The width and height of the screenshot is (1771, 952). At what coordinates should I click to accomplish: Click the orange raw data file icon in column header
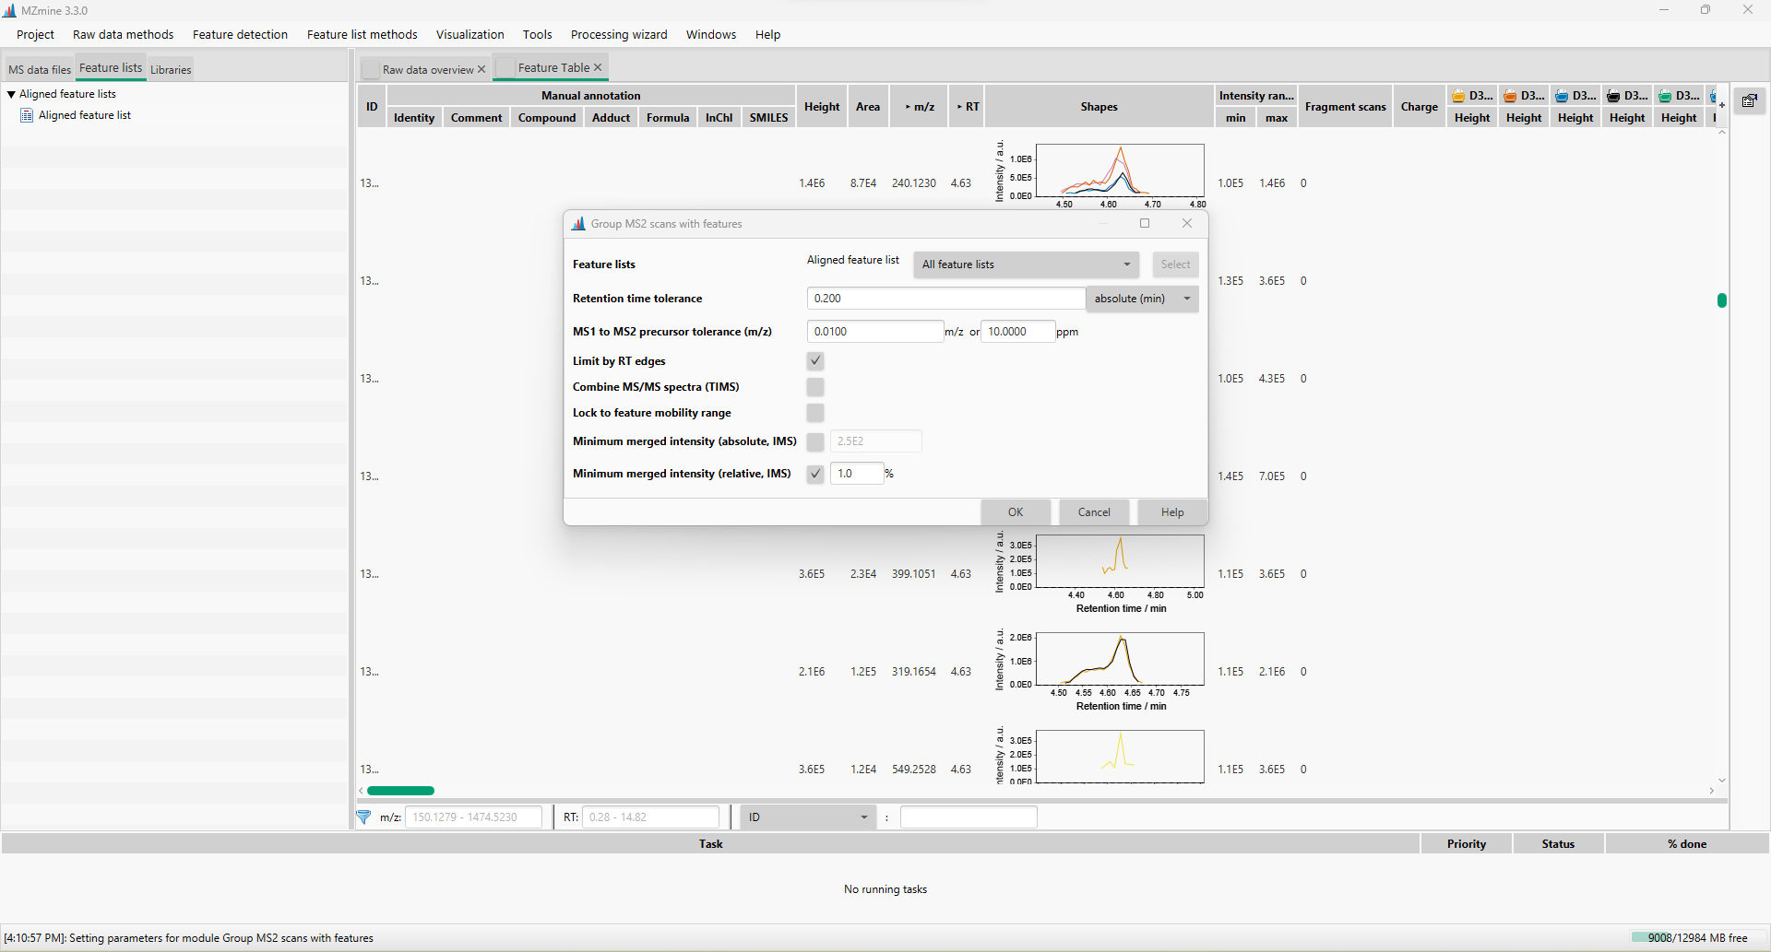click(x=1509, y=95)
